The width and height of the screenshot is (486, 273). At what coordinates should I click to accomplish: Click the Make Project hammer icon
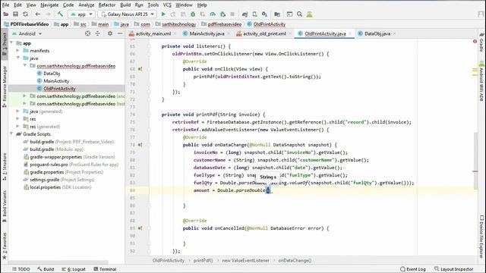(x=60, y=14)
